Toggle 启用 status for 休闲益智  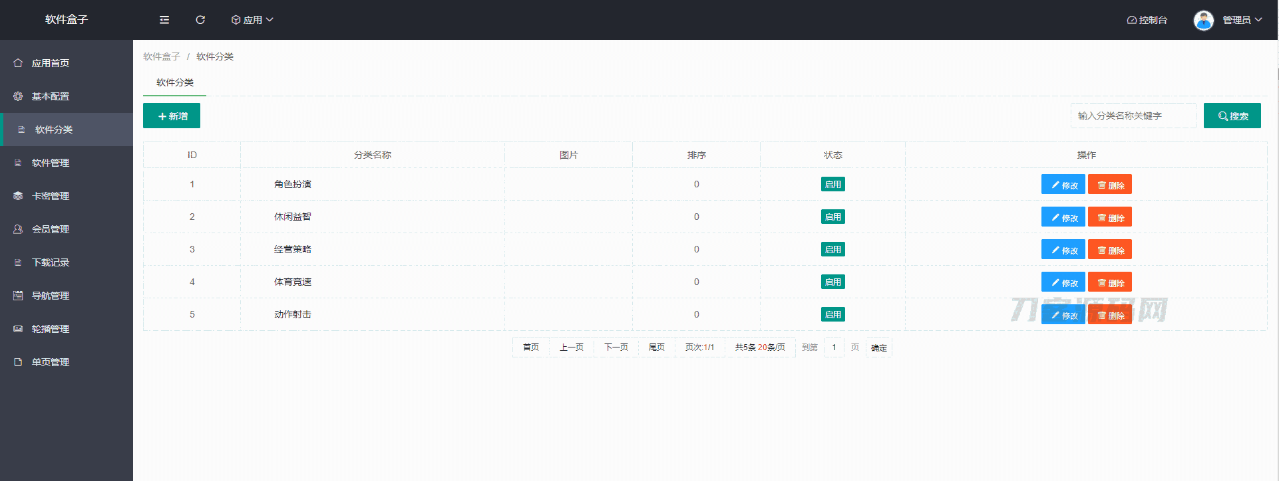833,217
